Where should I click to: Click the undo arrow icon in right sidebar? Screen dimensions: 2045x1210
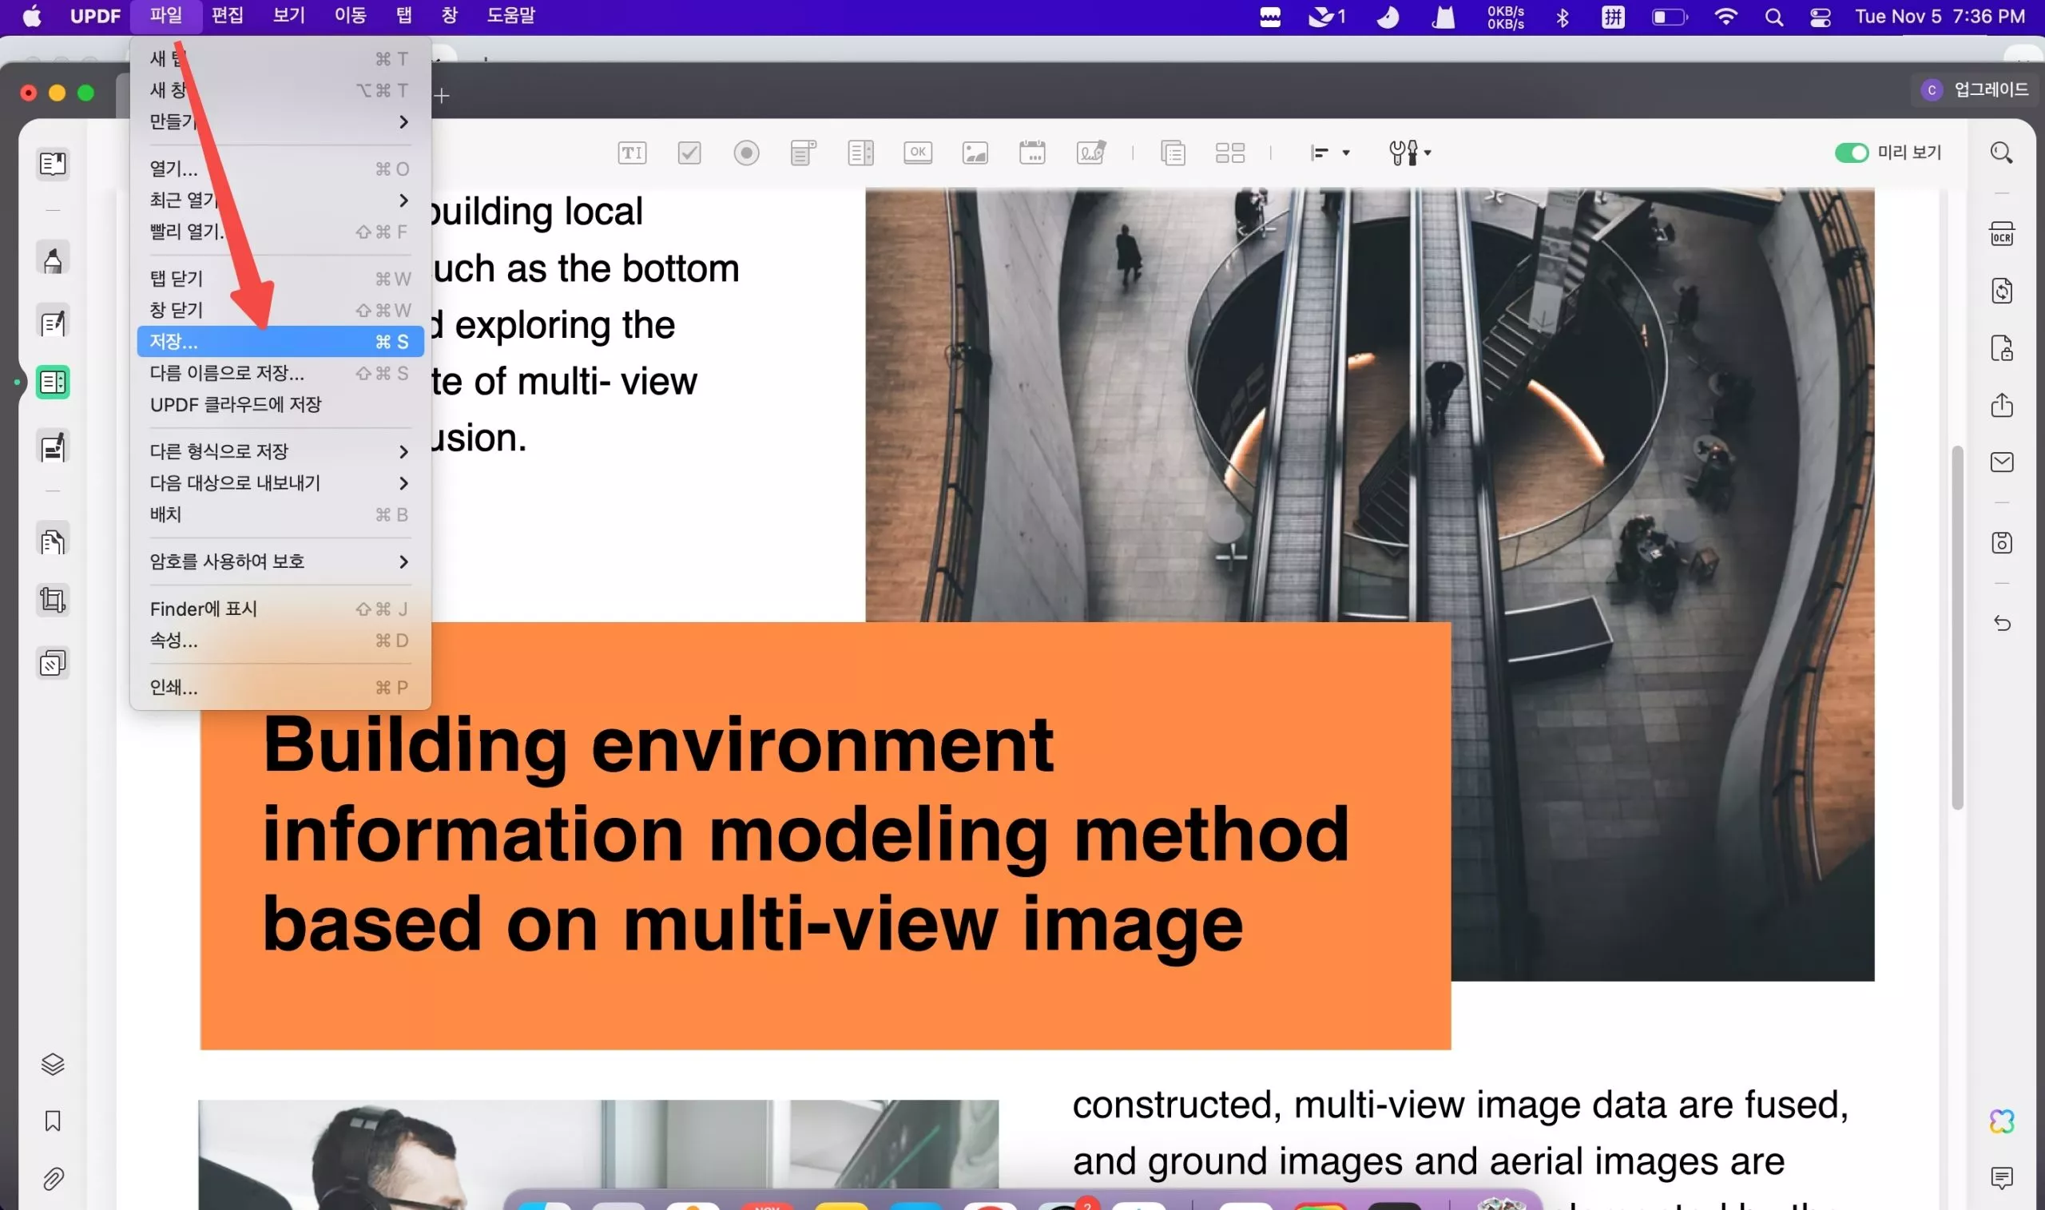pyautogui.click(x=2001, y=624)
